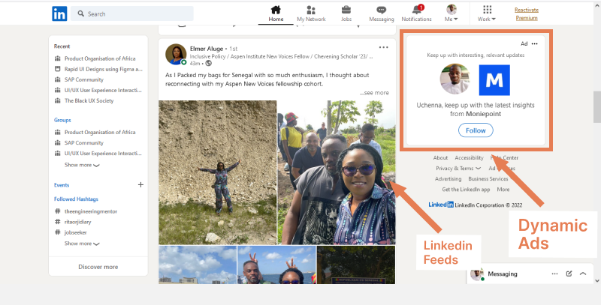
Task: Open group selfie photo in post
Action: click(x=337, y=172)
